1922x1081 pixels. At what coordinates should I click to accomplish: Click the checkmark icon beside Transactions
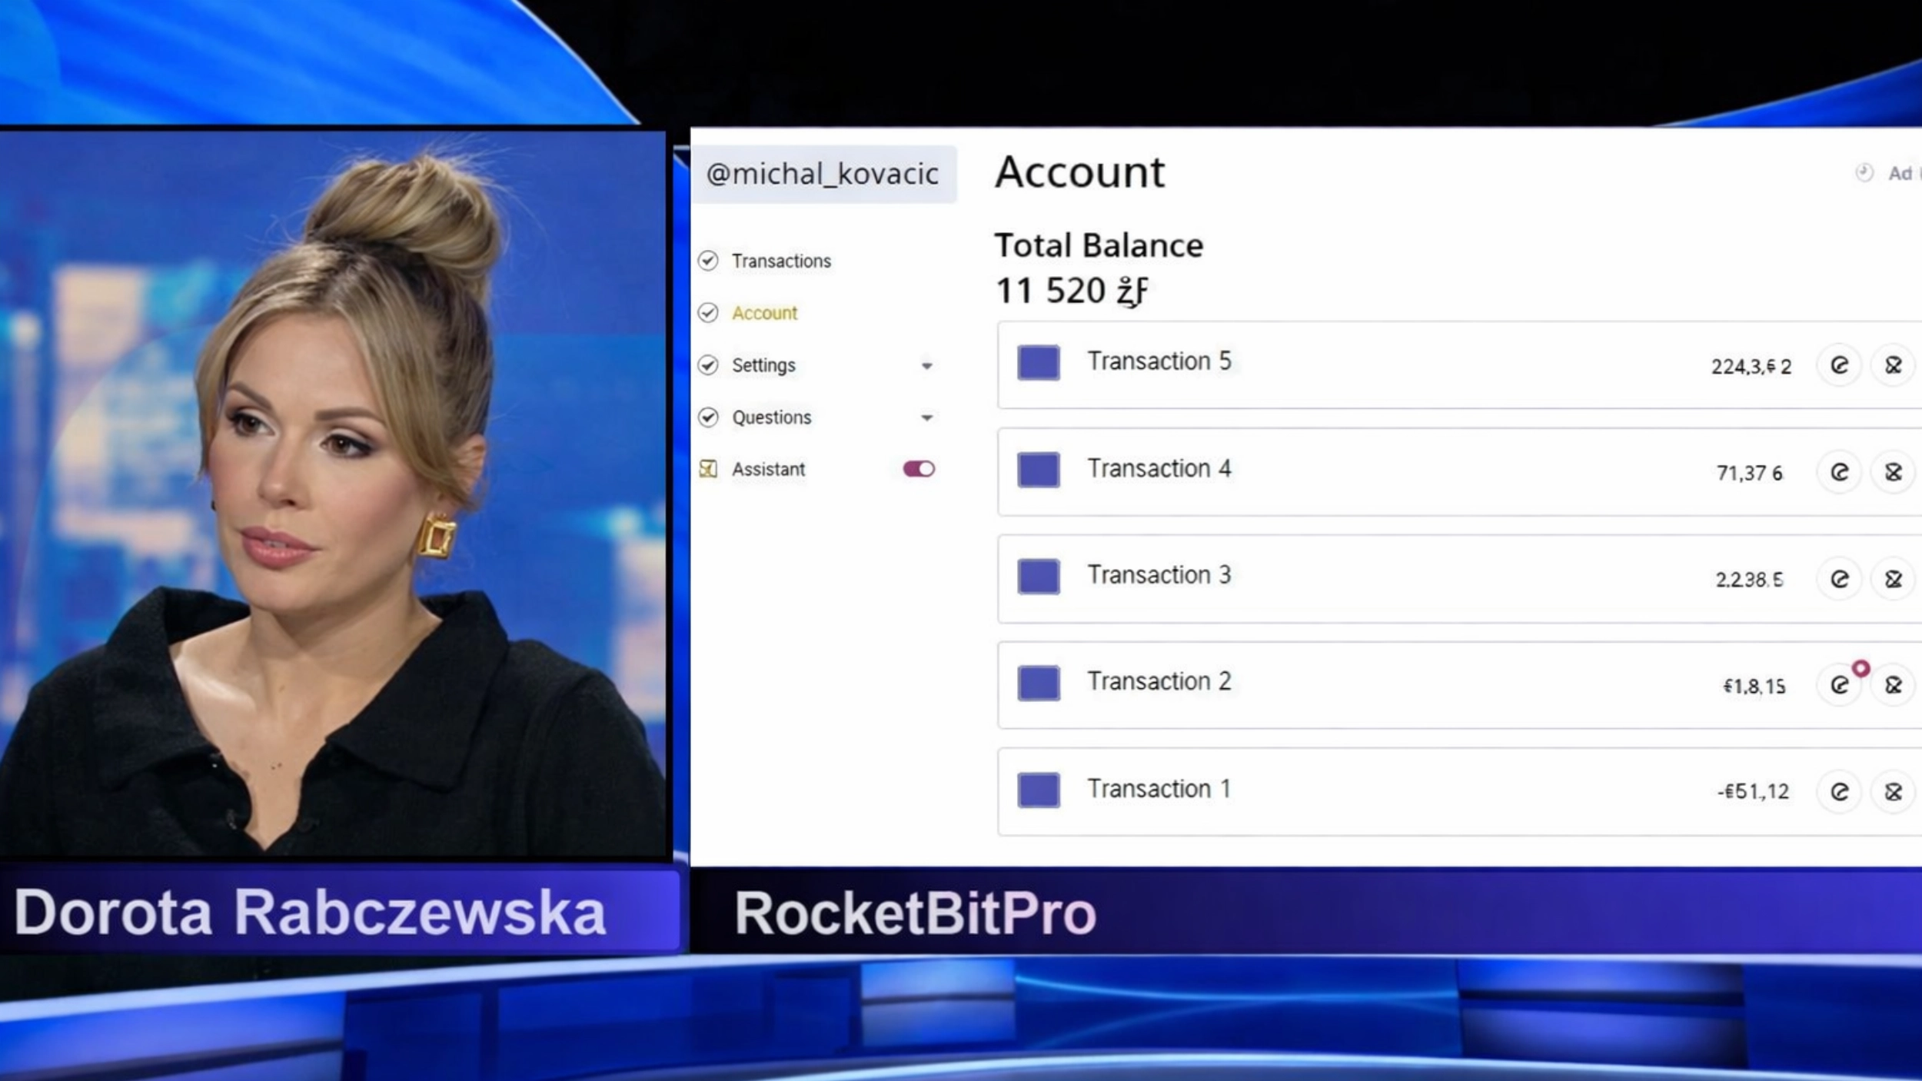(x=708, y=261)
